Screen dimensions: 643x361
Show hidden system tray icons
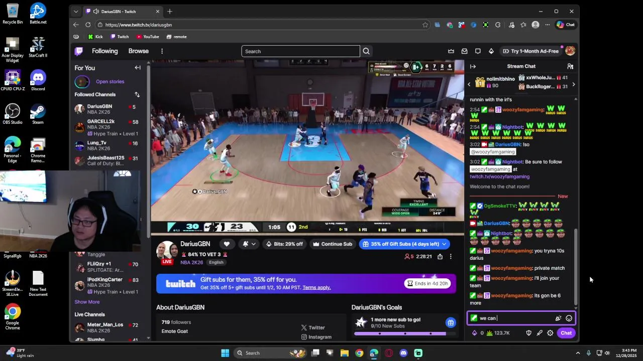coord(578,353)
